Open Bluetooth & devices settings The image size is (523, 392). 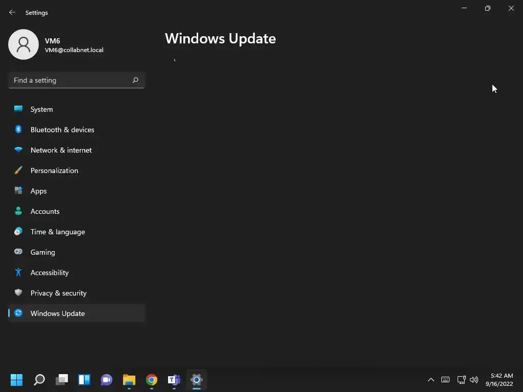tap(77, 130)
